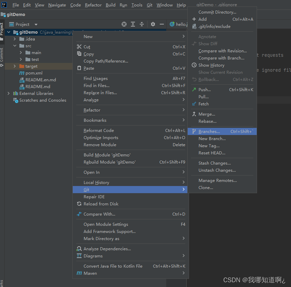This screenshot has width=291, height=287.
Task: Click the Compare With diff icon
Action: pyautogui.click(x=79, y=214)
